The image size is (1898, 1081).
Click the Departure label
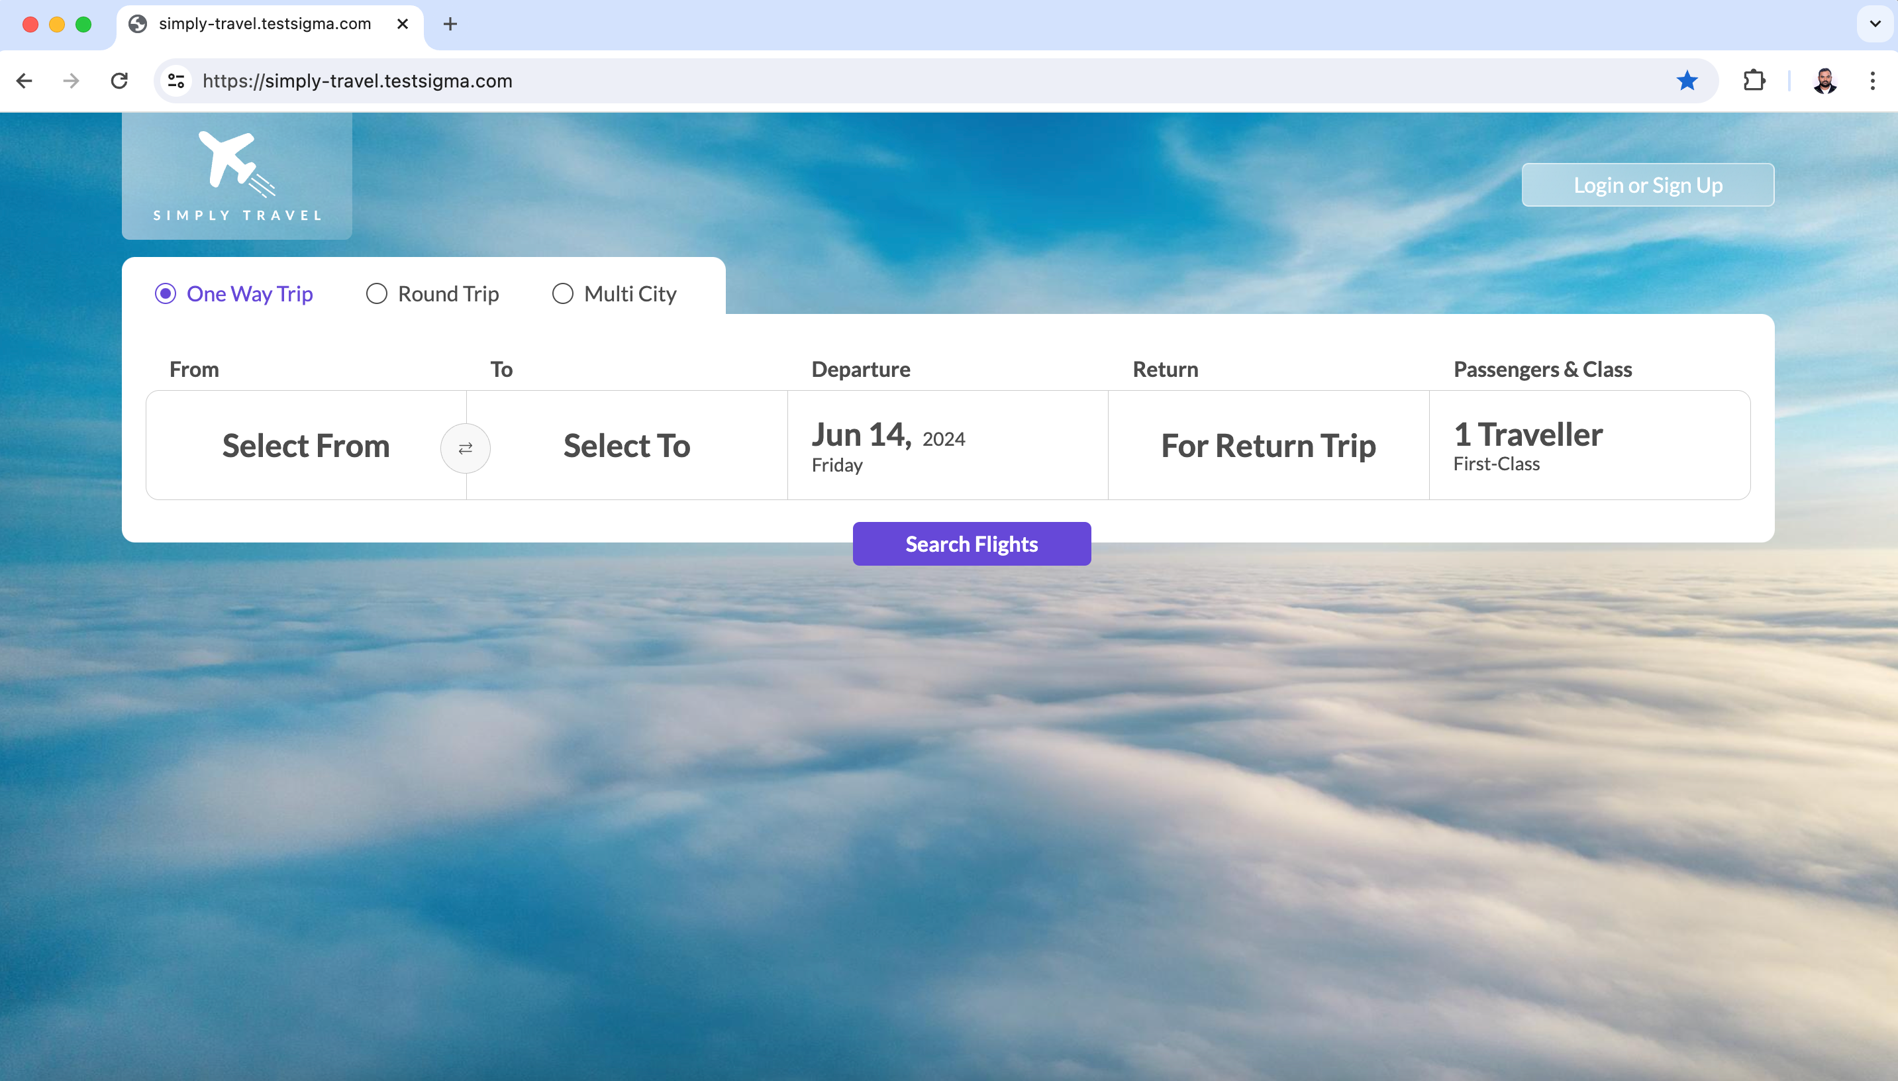coord(860,370)
